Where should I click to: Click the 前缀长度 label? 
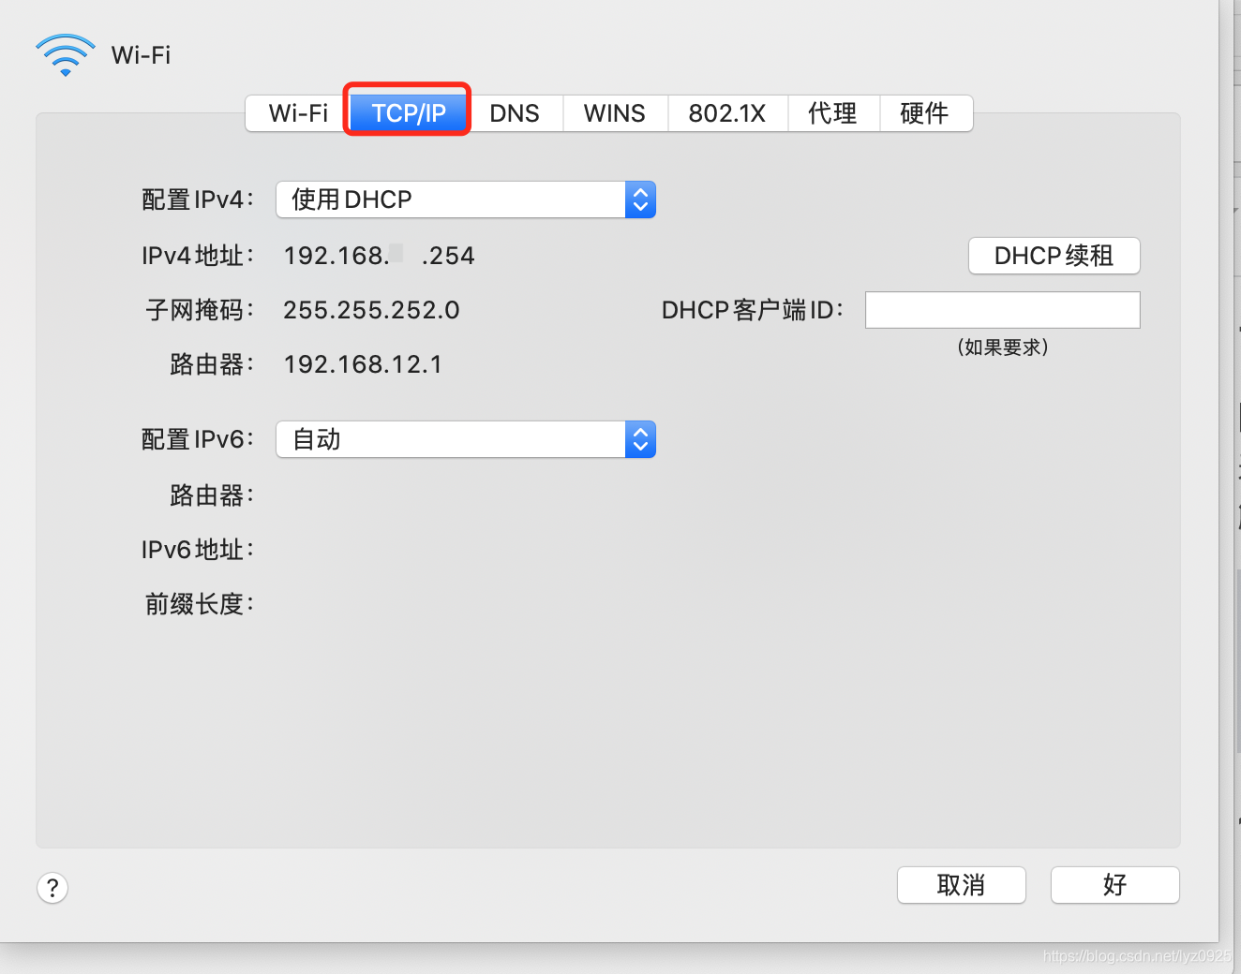(199, 604)
